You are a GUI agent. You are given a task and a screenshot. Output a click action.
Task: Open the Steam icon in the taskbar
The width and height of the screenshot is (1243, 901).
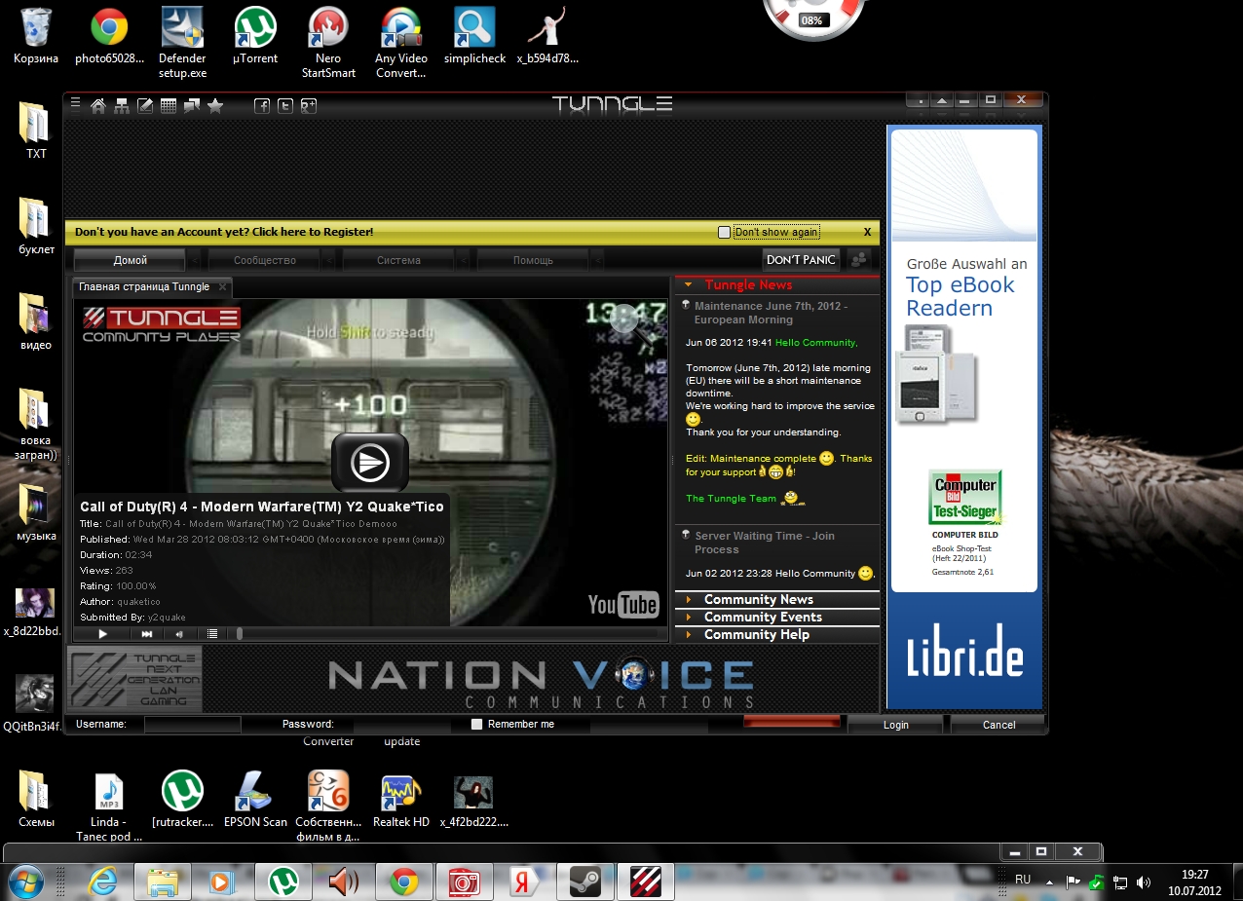(x=584, y=881)
